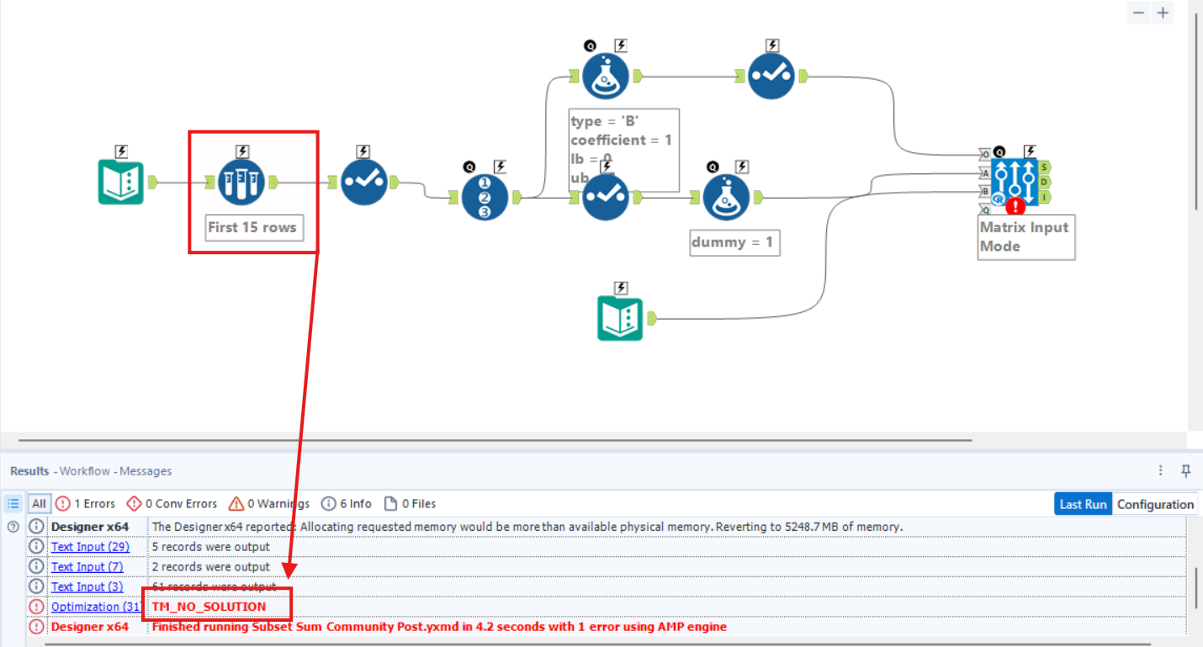Screen dimensions: 1203x647
Task: Select the Last Run tab
Action: (x=1083, y=503)
